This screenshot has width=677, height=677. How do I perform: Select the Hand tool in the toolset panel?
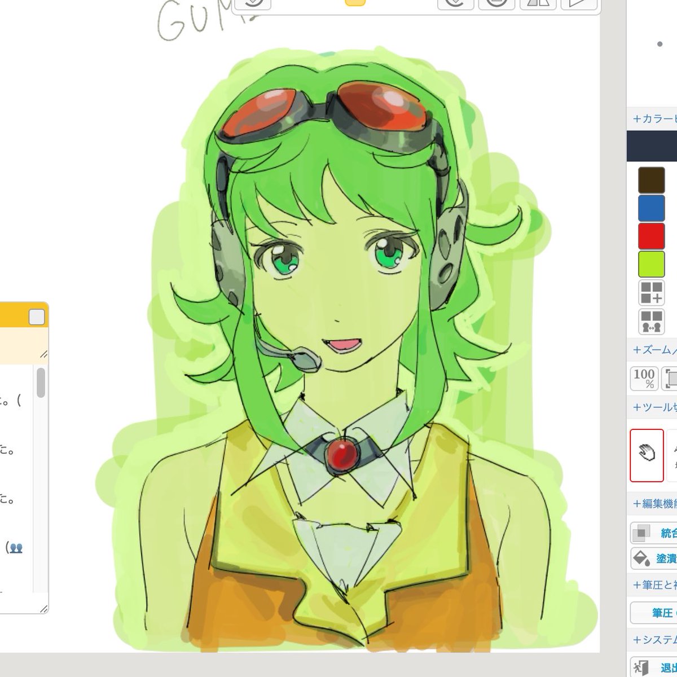[647, 455]
